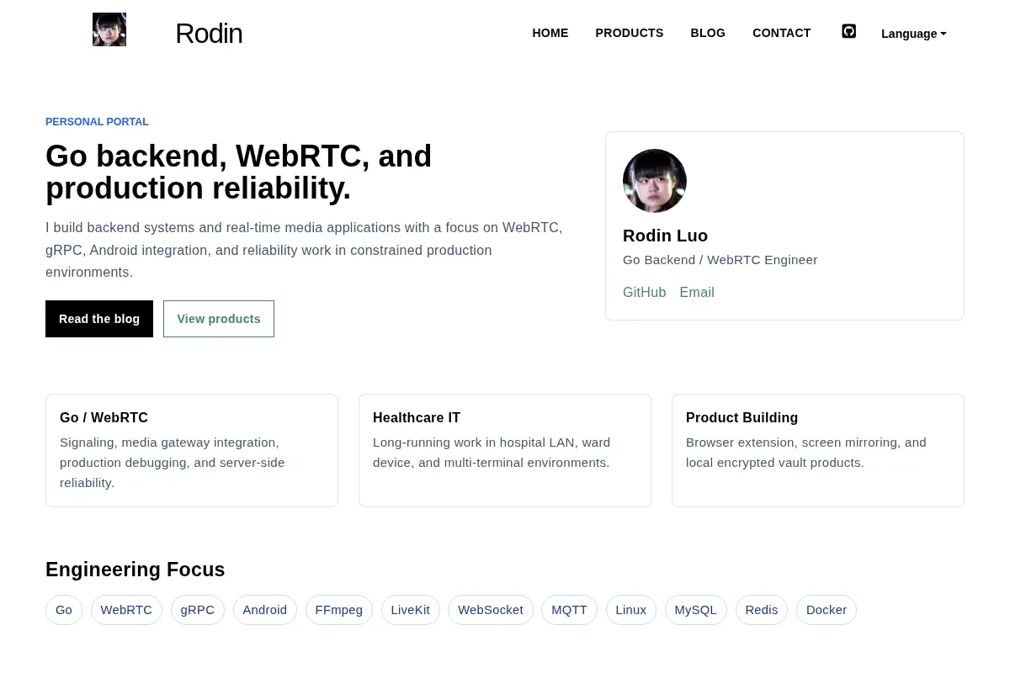Open the GitHub link in the profile card
This screenshot has width=1010, height=673.
coord(645,293)
